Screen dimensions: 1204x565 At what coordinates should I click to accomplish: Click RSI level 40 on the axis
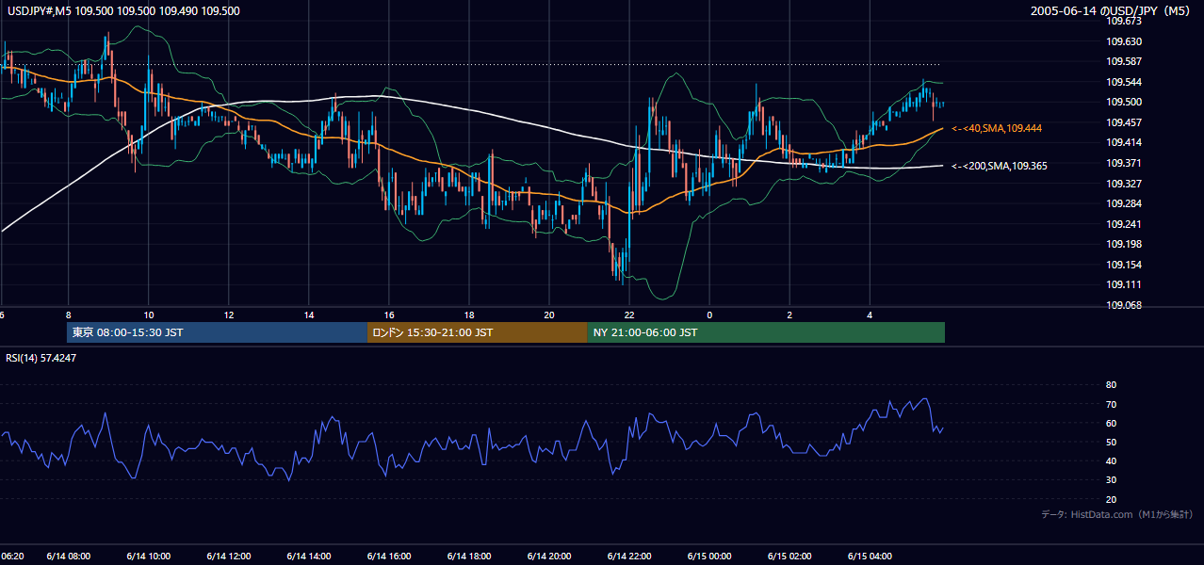click(1111, 461)
